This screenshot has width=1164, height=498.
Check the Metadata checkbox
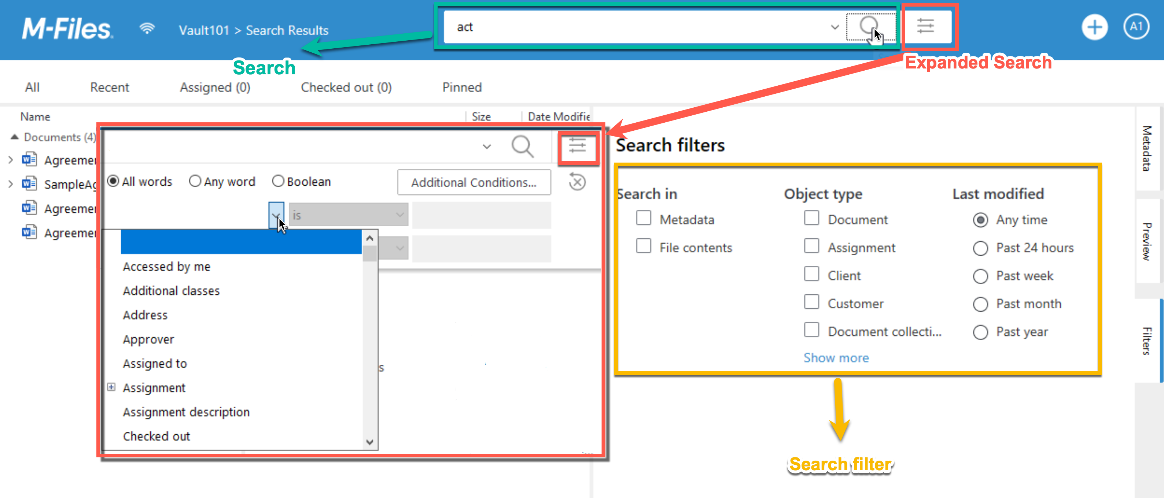click(x=644, y=218)
